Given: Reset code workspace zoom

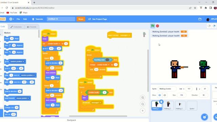Looking at the screenshot, I should (142, 110).
